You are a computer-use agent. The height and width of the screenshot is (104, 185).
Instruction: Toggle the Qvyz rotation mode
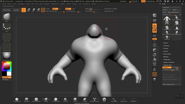(x=155, y=39)
